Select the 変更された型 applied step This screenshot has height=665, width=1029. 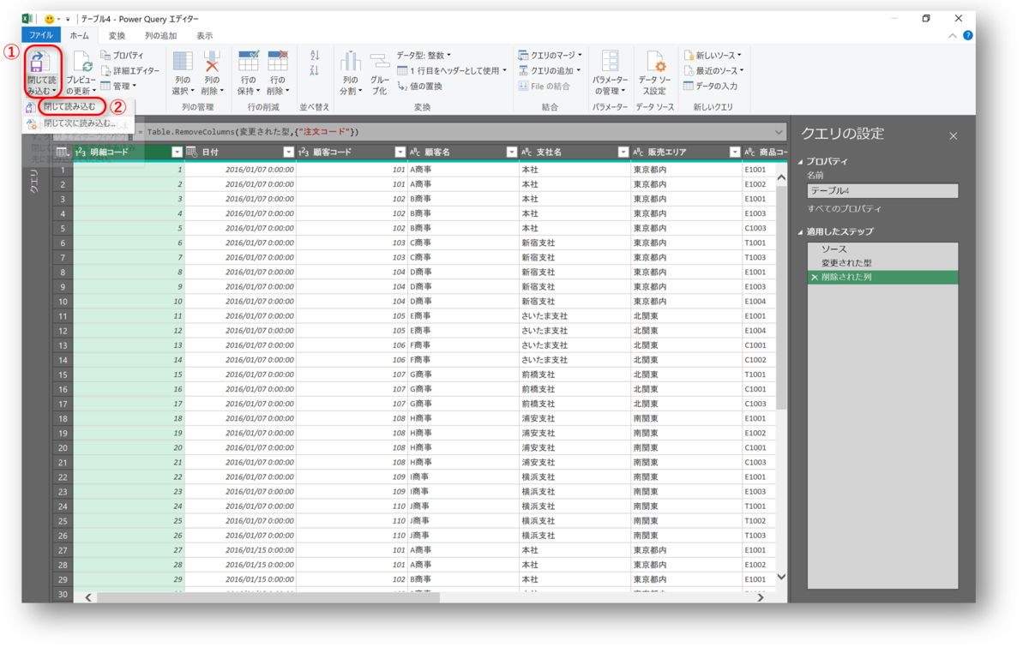coord(882,263)
